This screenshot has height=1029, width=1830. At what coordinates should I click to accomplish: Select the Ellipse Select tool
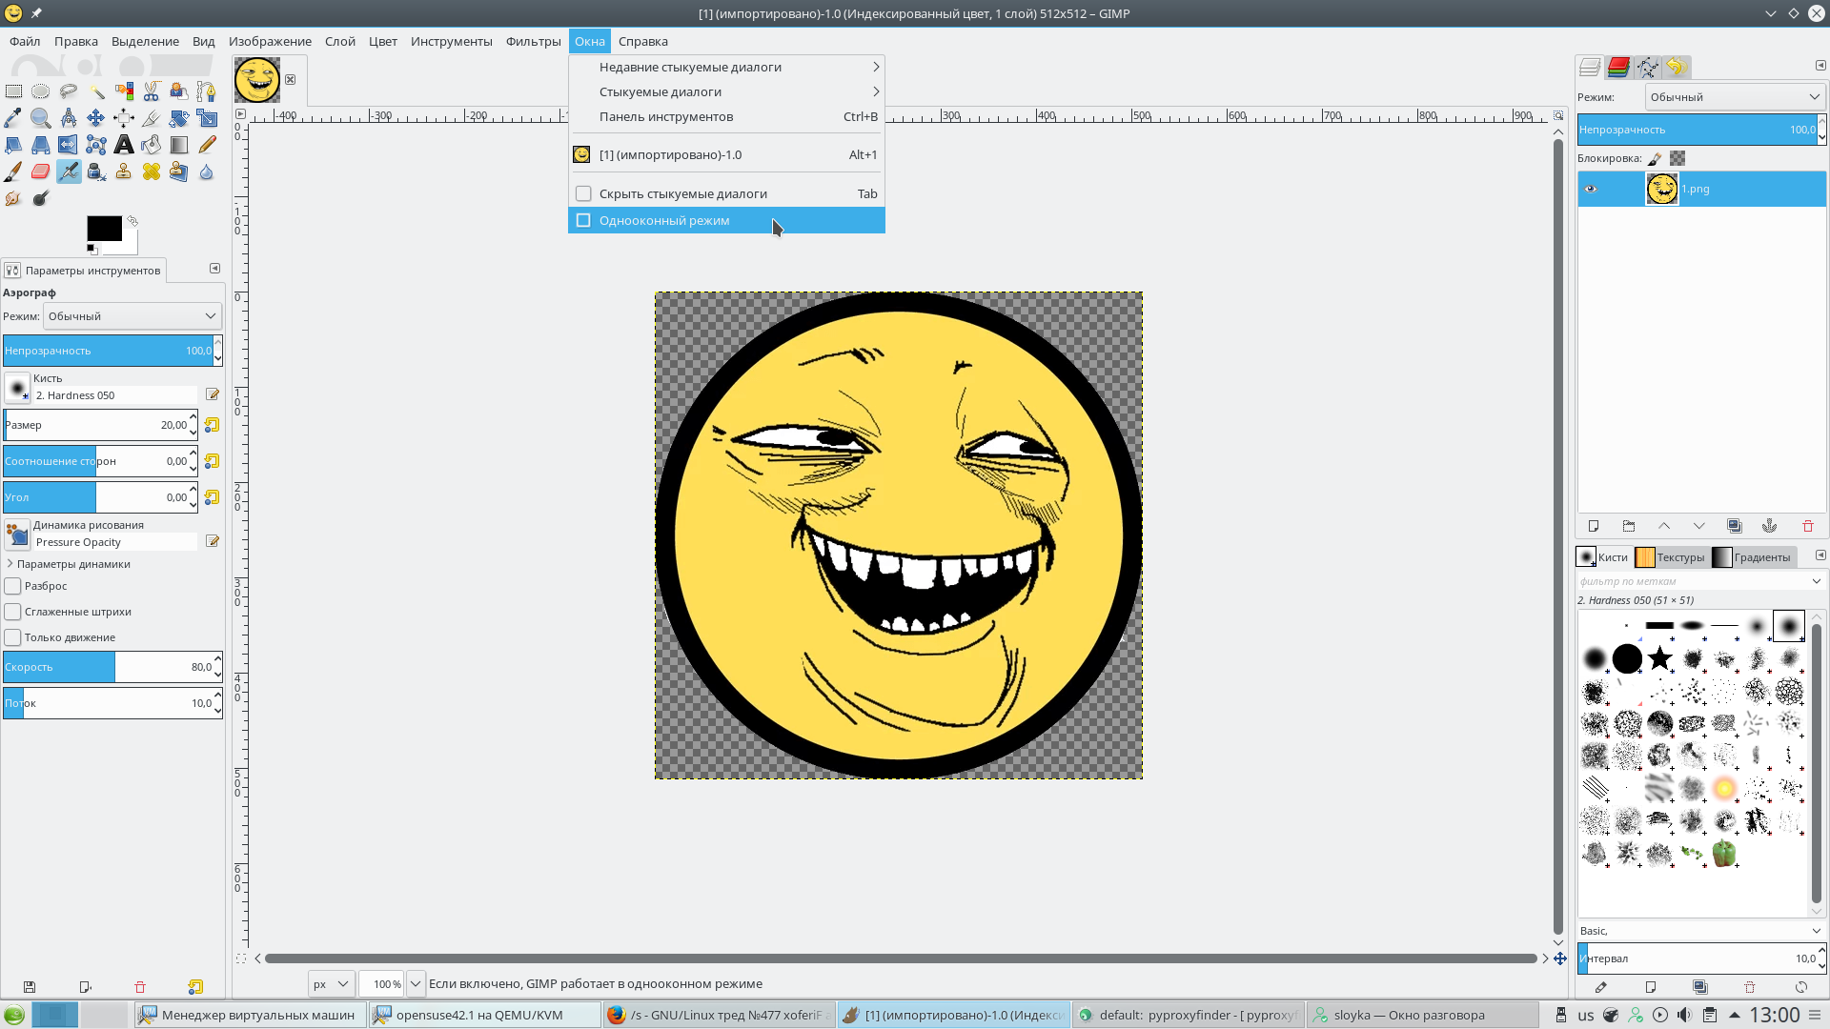pyautogui.click(x=41, y=91)
